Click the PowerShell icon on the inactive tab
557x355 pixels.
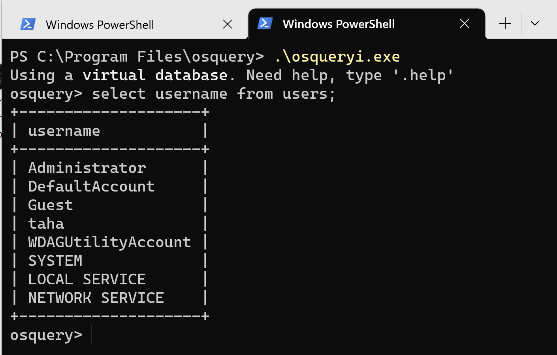click(x=28, y=24)
